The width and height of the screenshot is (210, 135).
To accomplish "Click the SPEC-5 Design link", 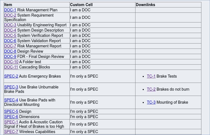I will (11, 111).
